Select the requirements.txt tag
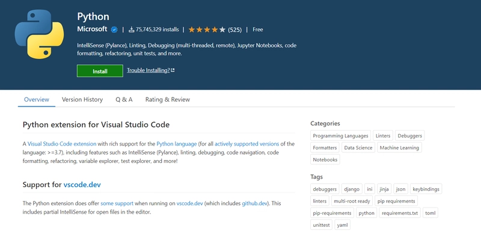The image size is (481, 231). click(x=400, y=213)
